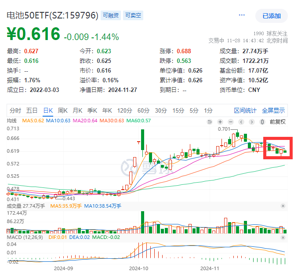Open the three-dot more options menu
The width and height of the screenshot is (294, 275).
click(x=242, y=15)
